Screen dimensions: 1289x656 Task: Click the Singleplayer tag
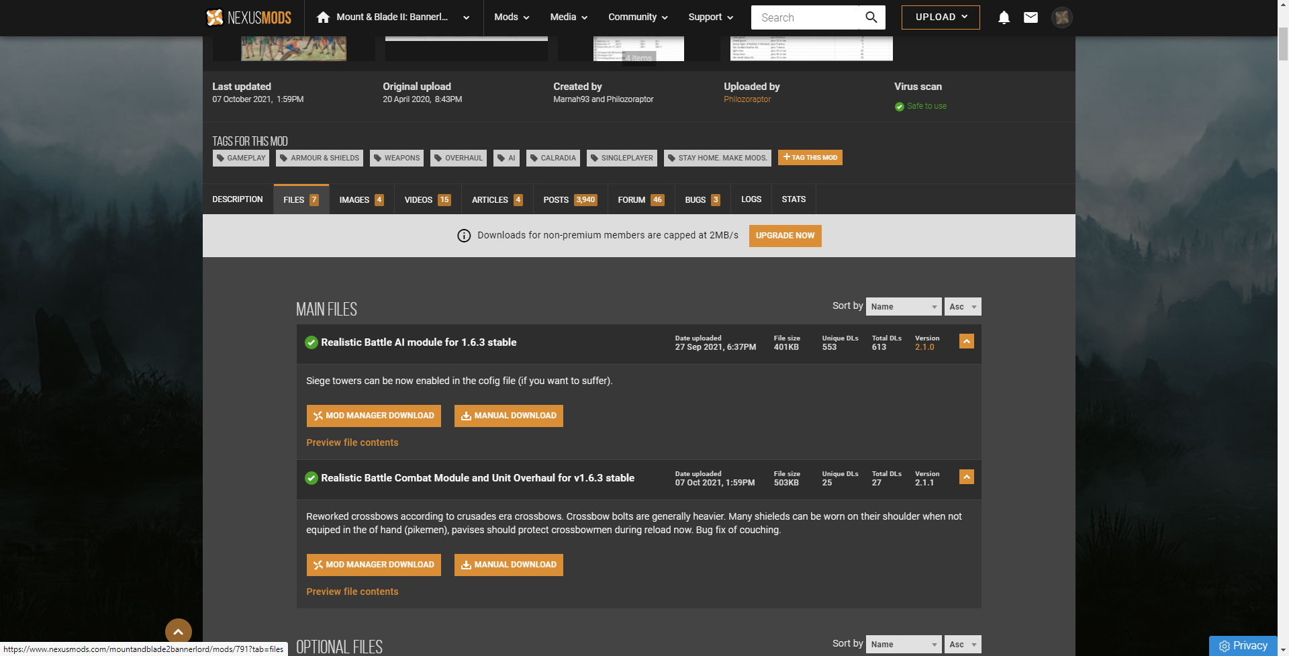click(622, 158)
